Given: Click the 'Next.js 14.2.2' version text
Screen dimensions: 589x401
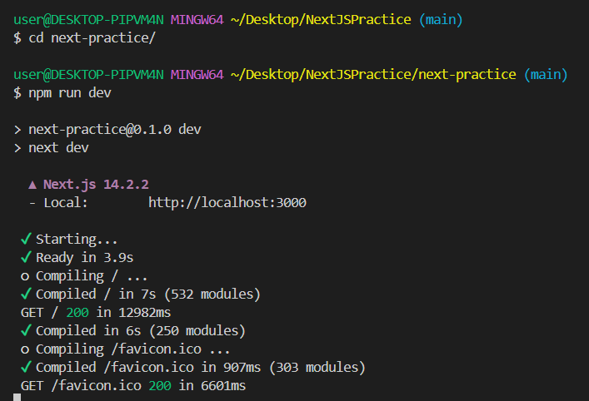Looking at the screenshot, I should [96, 184].
